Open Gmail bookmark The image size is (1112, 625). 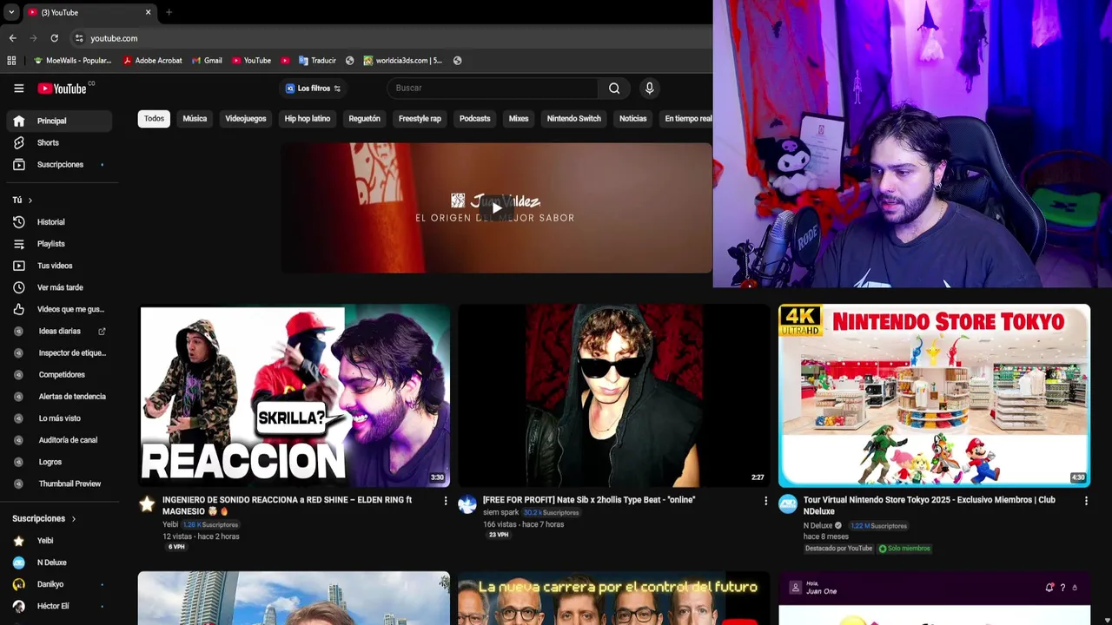[207, 61]
